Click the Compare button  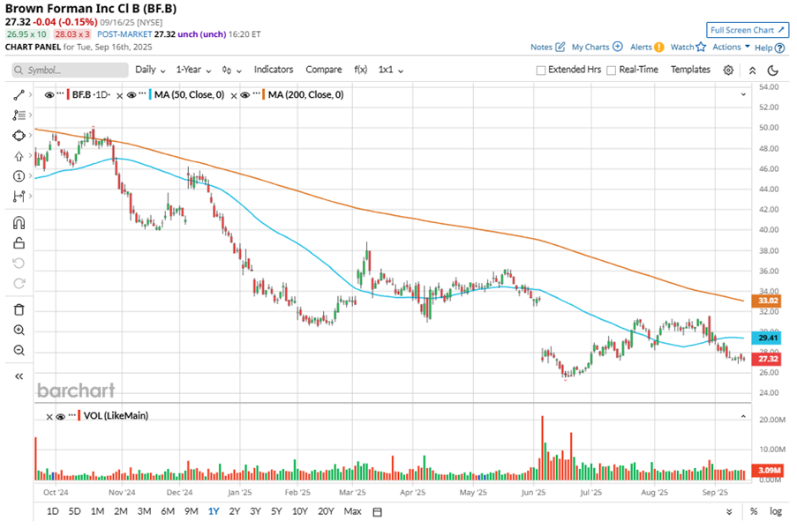(x=323, y=70)
